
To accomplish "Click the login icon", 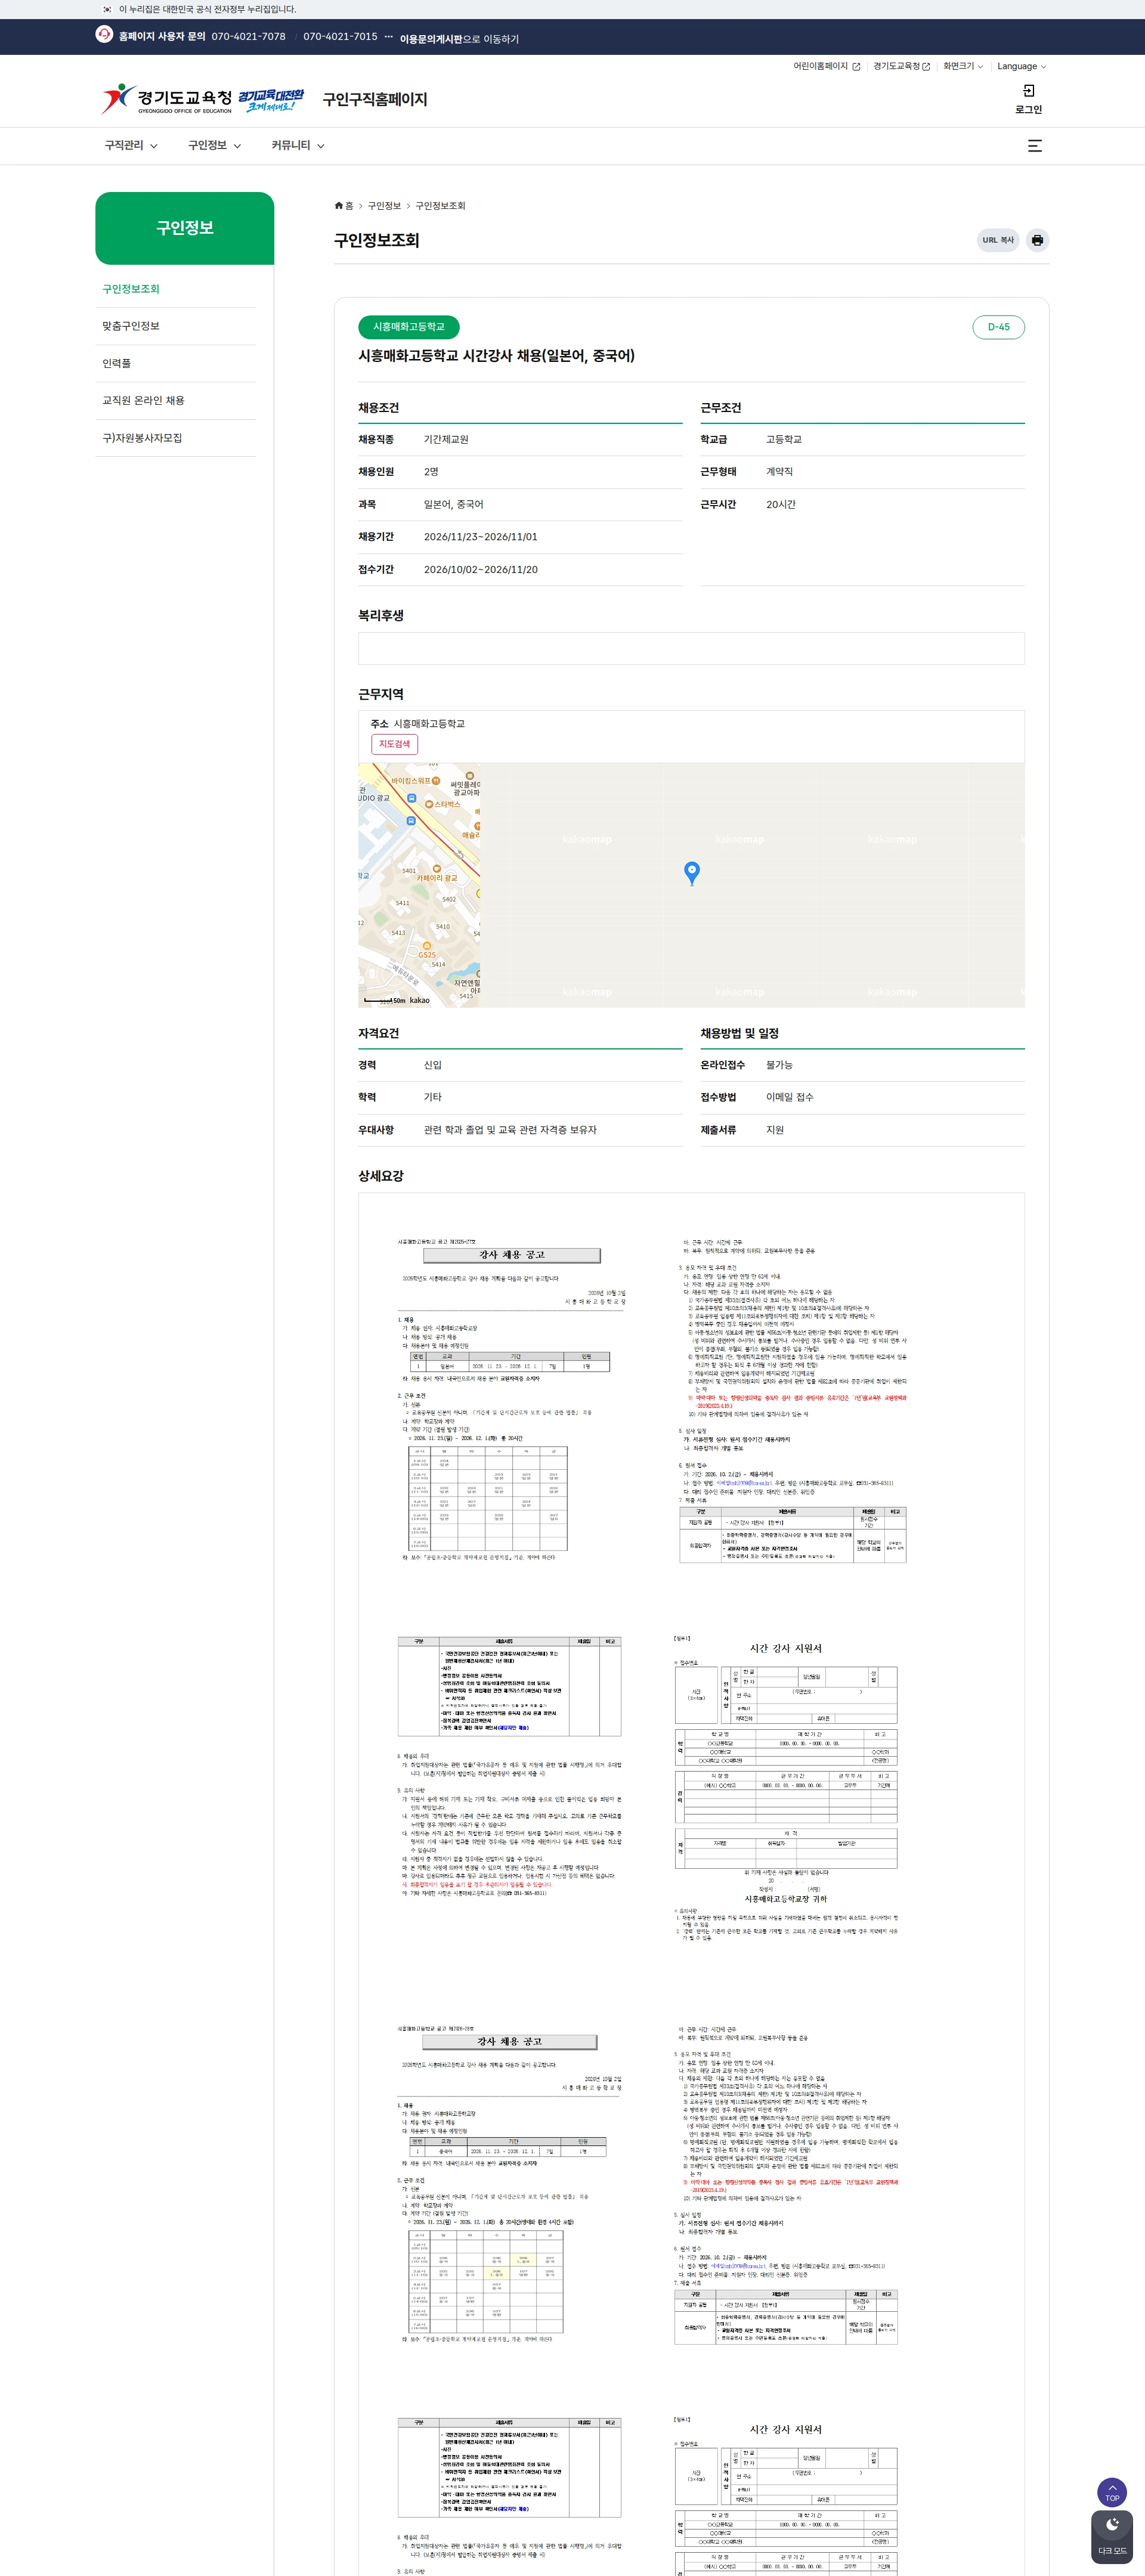I will [x=1028, y=91].
